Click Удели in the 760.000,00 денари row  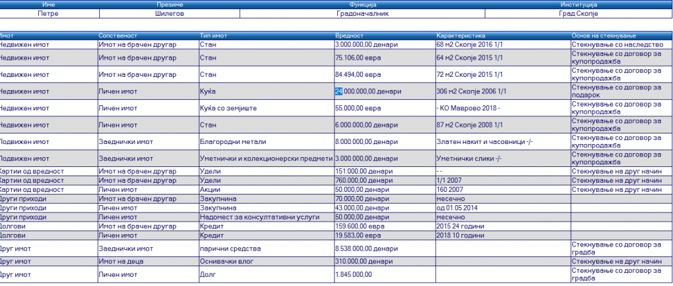tap(267, 180)
